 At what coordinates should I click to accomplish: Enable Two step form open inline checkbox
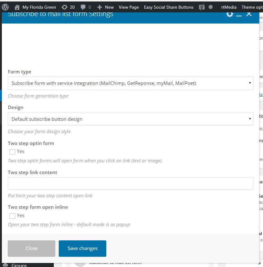point(12,216)
